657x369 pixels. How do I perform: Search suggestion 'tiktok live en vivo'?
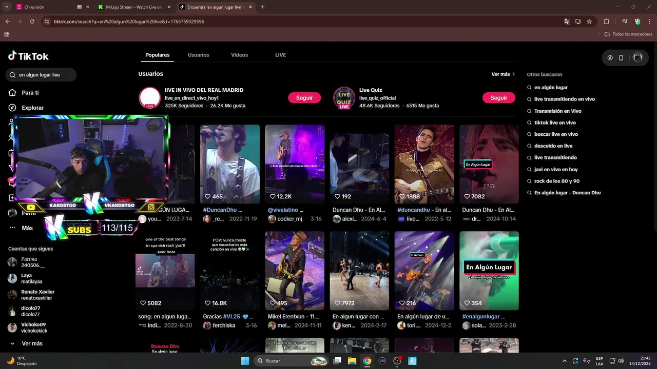tap(555, 123)
